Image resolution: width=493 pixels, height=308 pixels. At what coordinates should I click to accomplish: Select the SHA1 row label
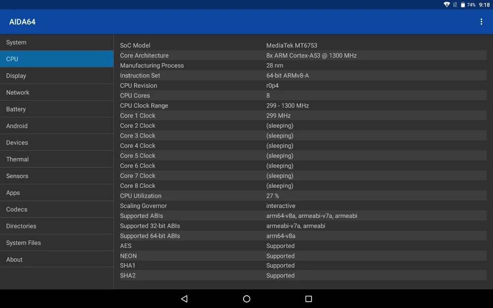coord(127,266)
